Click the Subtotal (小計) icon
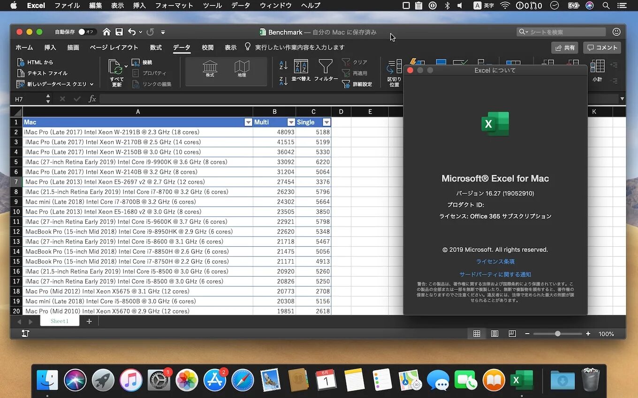This screenshot has width=638, height=398. coord(597,70)
